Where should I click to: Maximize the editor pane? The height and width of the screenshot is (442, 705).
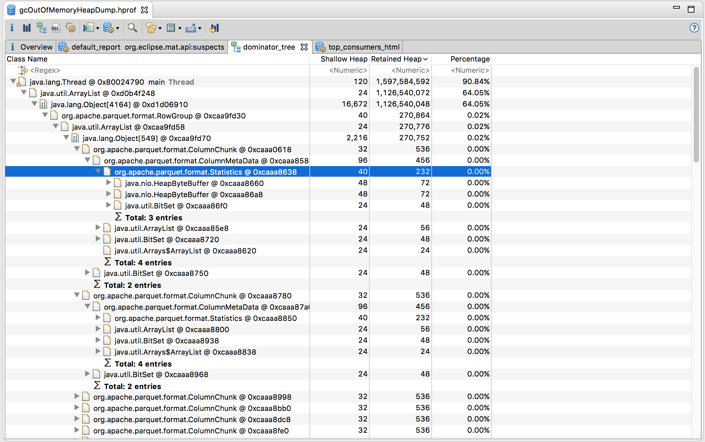point(691,9)
